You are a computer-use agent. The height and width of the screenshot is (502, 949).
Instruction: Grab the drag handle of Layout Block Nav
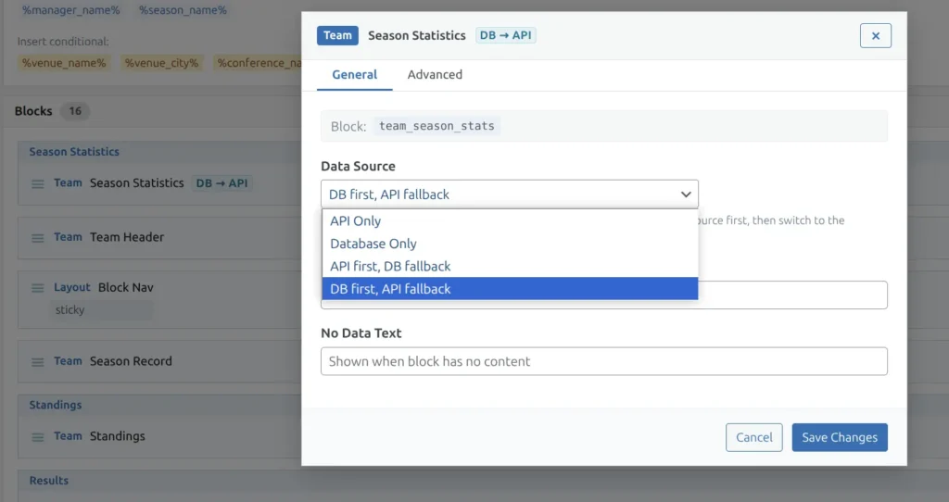[x=37, y=288]
